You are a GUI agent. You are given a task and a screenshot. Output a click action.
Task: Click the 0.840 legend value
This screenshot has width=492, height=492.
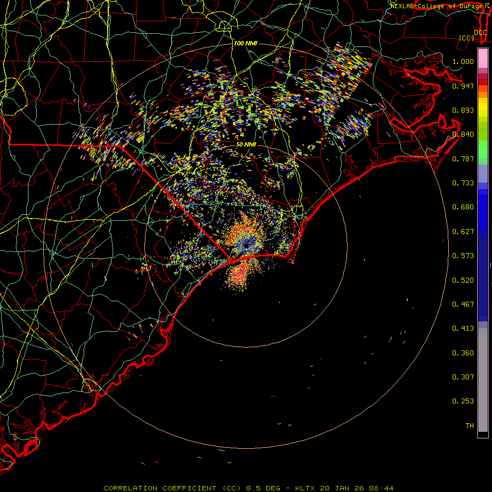click(x=463, y=134)
